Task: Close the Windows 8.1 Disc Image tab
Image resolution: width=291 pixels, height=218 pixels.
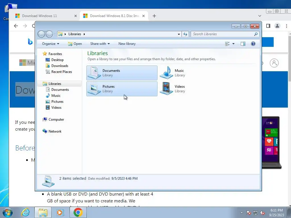Action: [x=144, y=16]
